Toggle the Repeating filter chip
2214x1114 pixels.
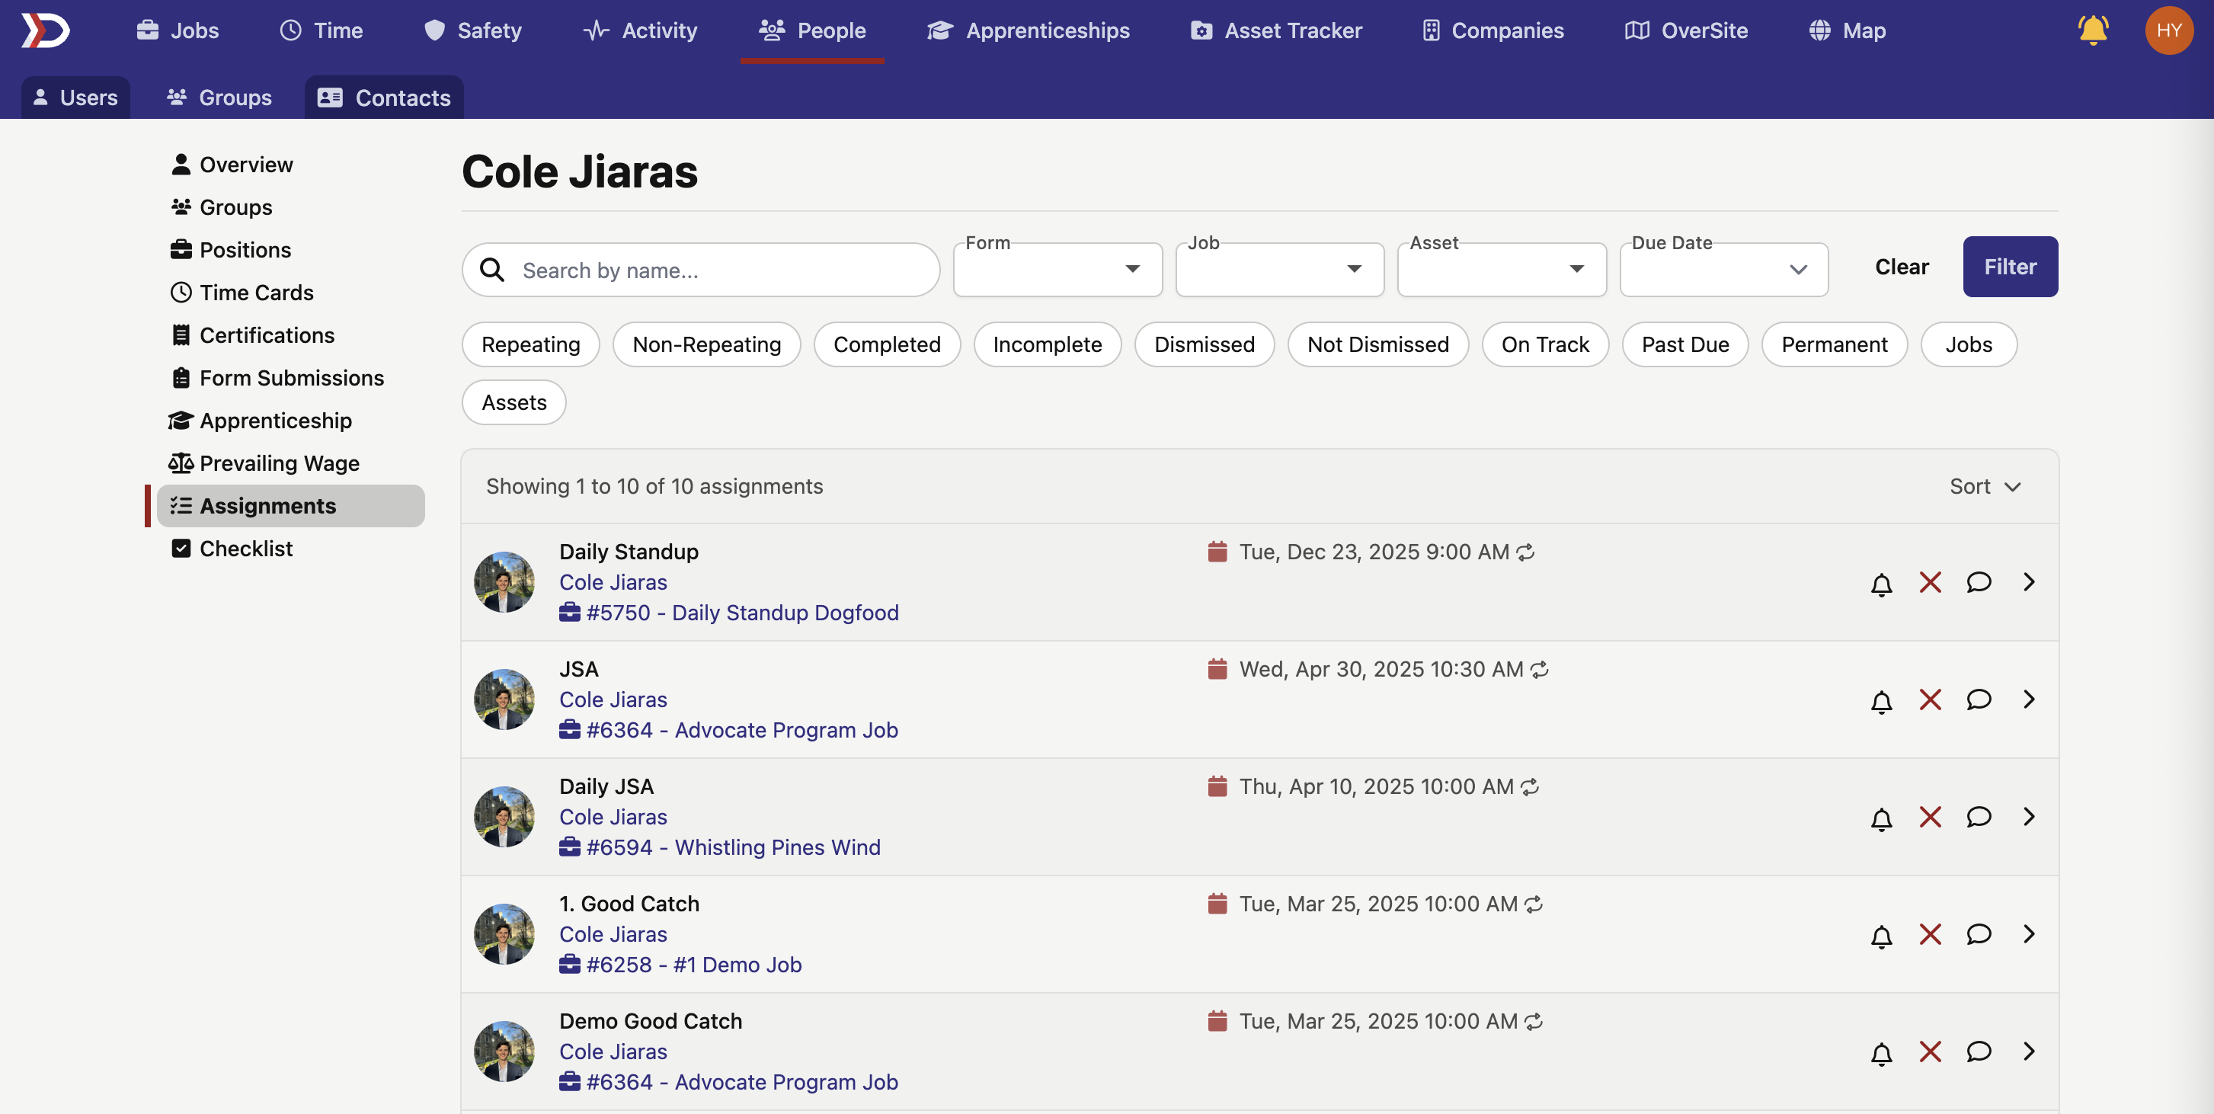530,344
